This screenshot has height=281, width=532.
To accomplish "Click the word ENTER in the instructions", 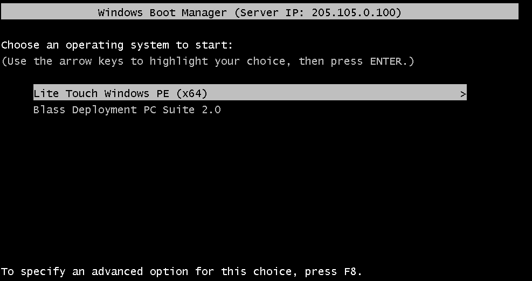I will tap(385, 61).
